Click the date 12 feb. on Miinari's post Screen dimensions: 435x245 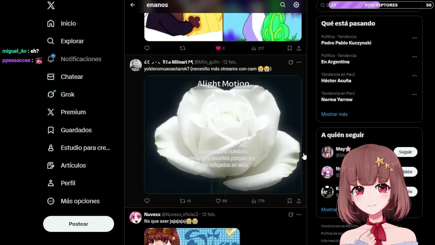coord(230,62)
